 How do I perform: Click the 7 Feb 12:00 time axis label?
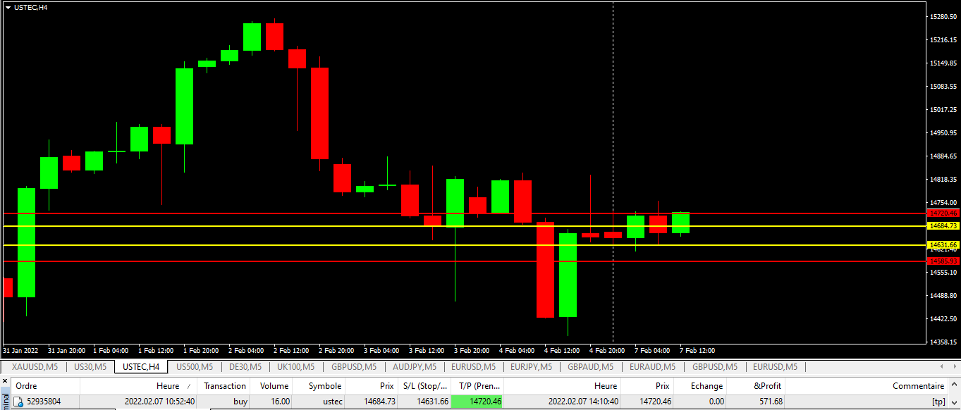tap(697, 350)
